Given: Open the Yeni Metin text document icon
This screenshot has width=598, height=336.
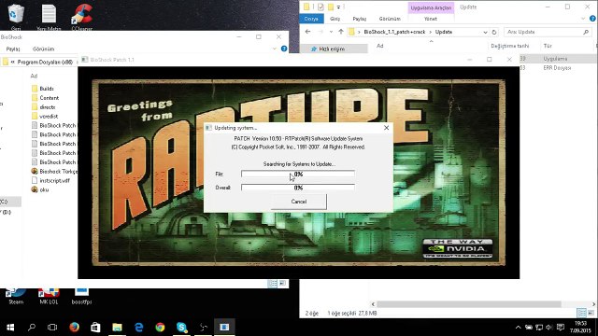Looking at the screenshot, I should pyautogui.click(x=49, y=17).
